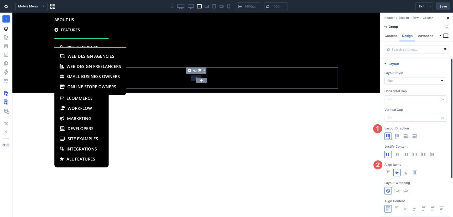Duplicate module using canvas toolbar icon
Viewport: 453px width, 217px height.
[x=194, y=70]
